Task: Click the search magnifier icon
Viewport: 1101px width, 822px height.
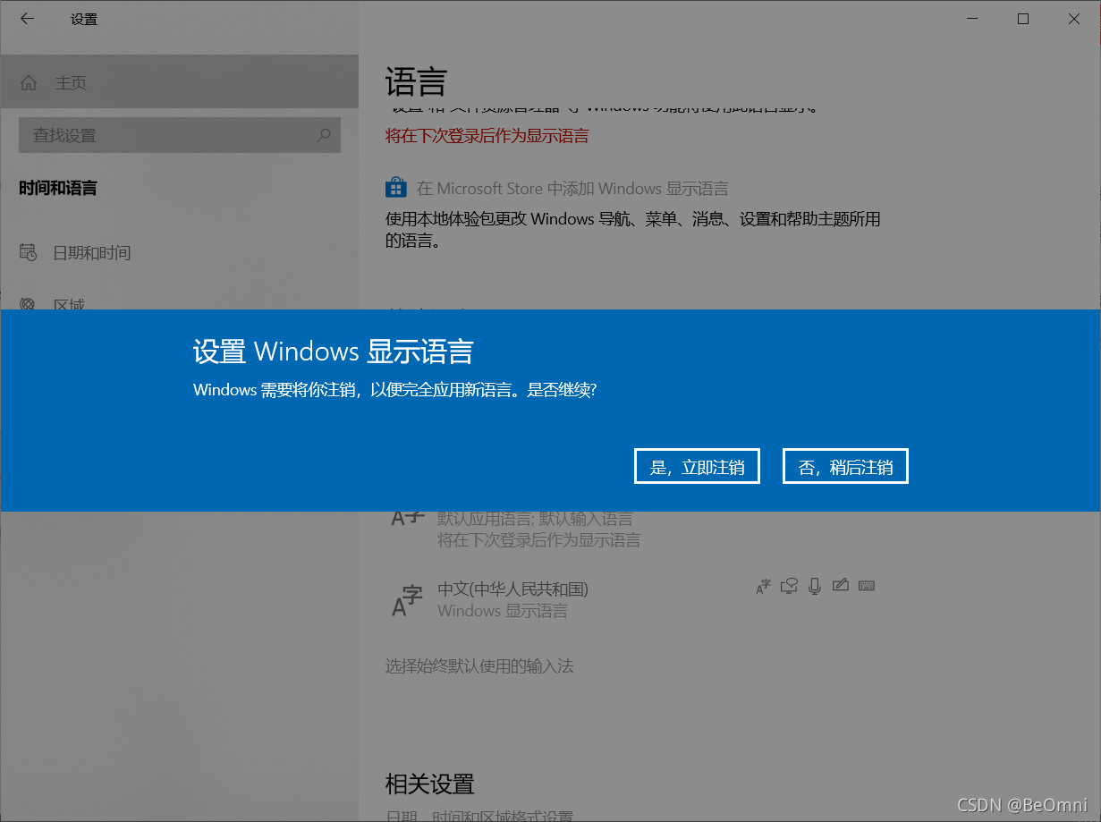Action: point(324,135)
